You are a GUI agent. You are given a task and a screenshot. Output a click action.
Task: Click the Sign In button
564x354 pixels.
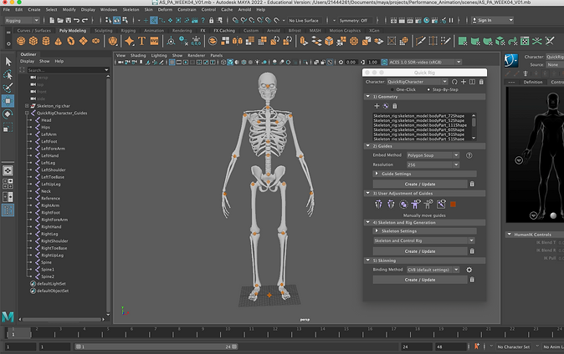492,21
